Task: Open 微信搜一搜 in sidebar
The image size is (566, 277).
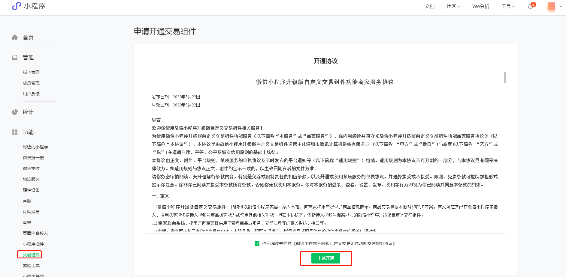Action: click(x=33, y=158)
